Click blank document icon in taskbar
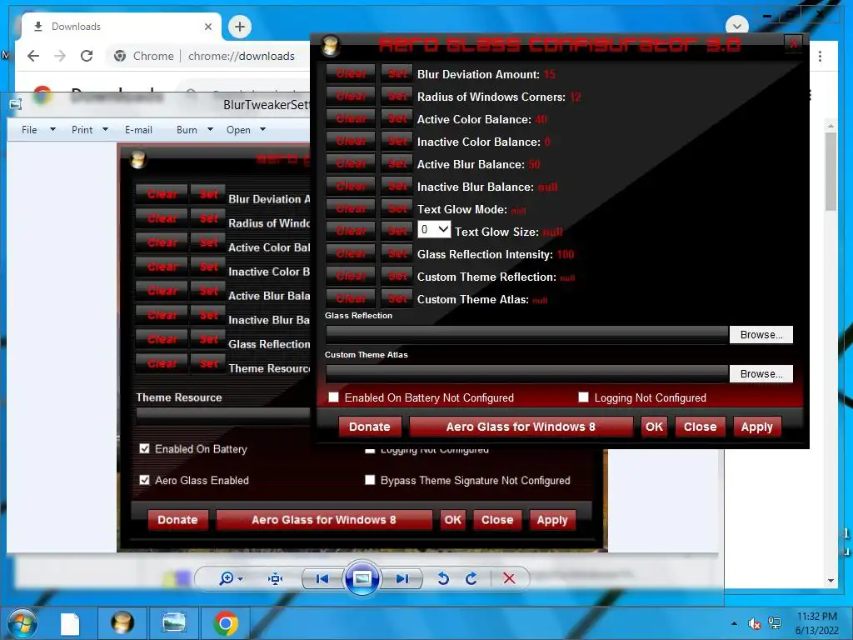The image size is (853, 640). point(70,623)
